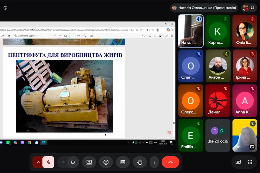Viewport: 260px width, 173px height.
Task: Click the red leave call button
Action: [170, 162]
